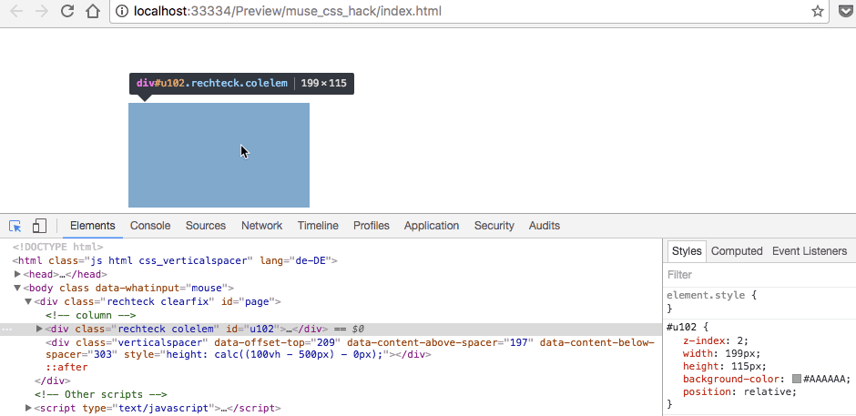Click the browser forward arrow
The image size is (856, 416).
pyautogui.click(x=42, y=11)
